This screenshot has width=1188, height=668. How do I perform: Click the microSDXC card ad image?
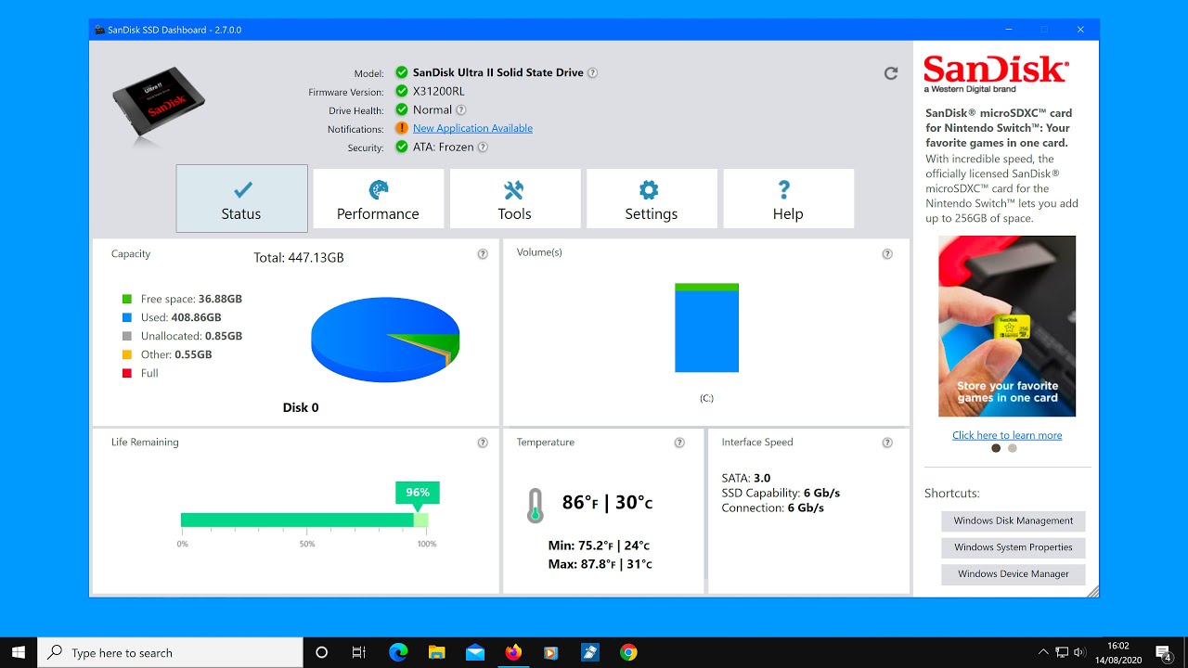tap(1007, 326)
